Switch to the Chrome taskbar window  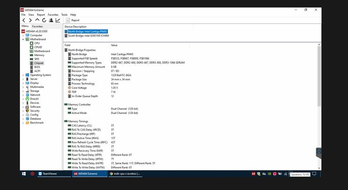coord(125,174)
